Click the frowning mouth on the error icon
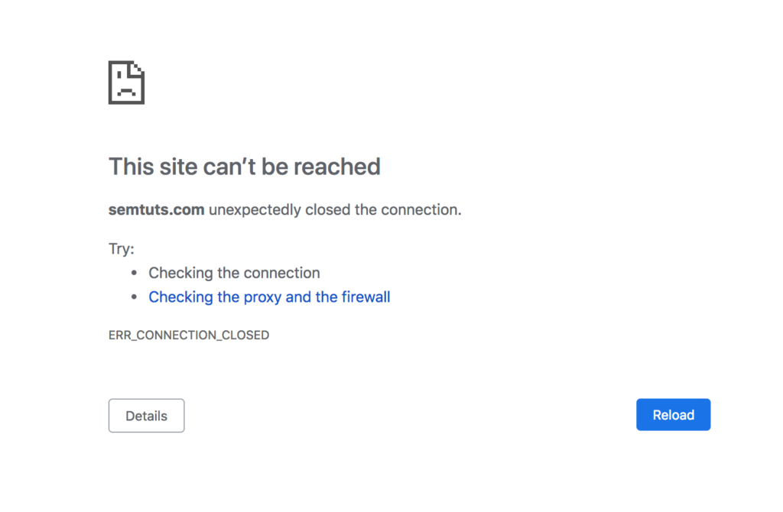Screen dimensions: 783x512 (x=126, y=90)
